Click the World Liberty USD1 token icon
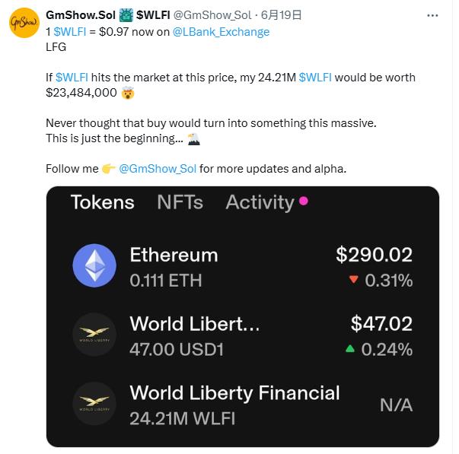Image resolution: width=459 pixels, height=454 pixels. (94, 334)
